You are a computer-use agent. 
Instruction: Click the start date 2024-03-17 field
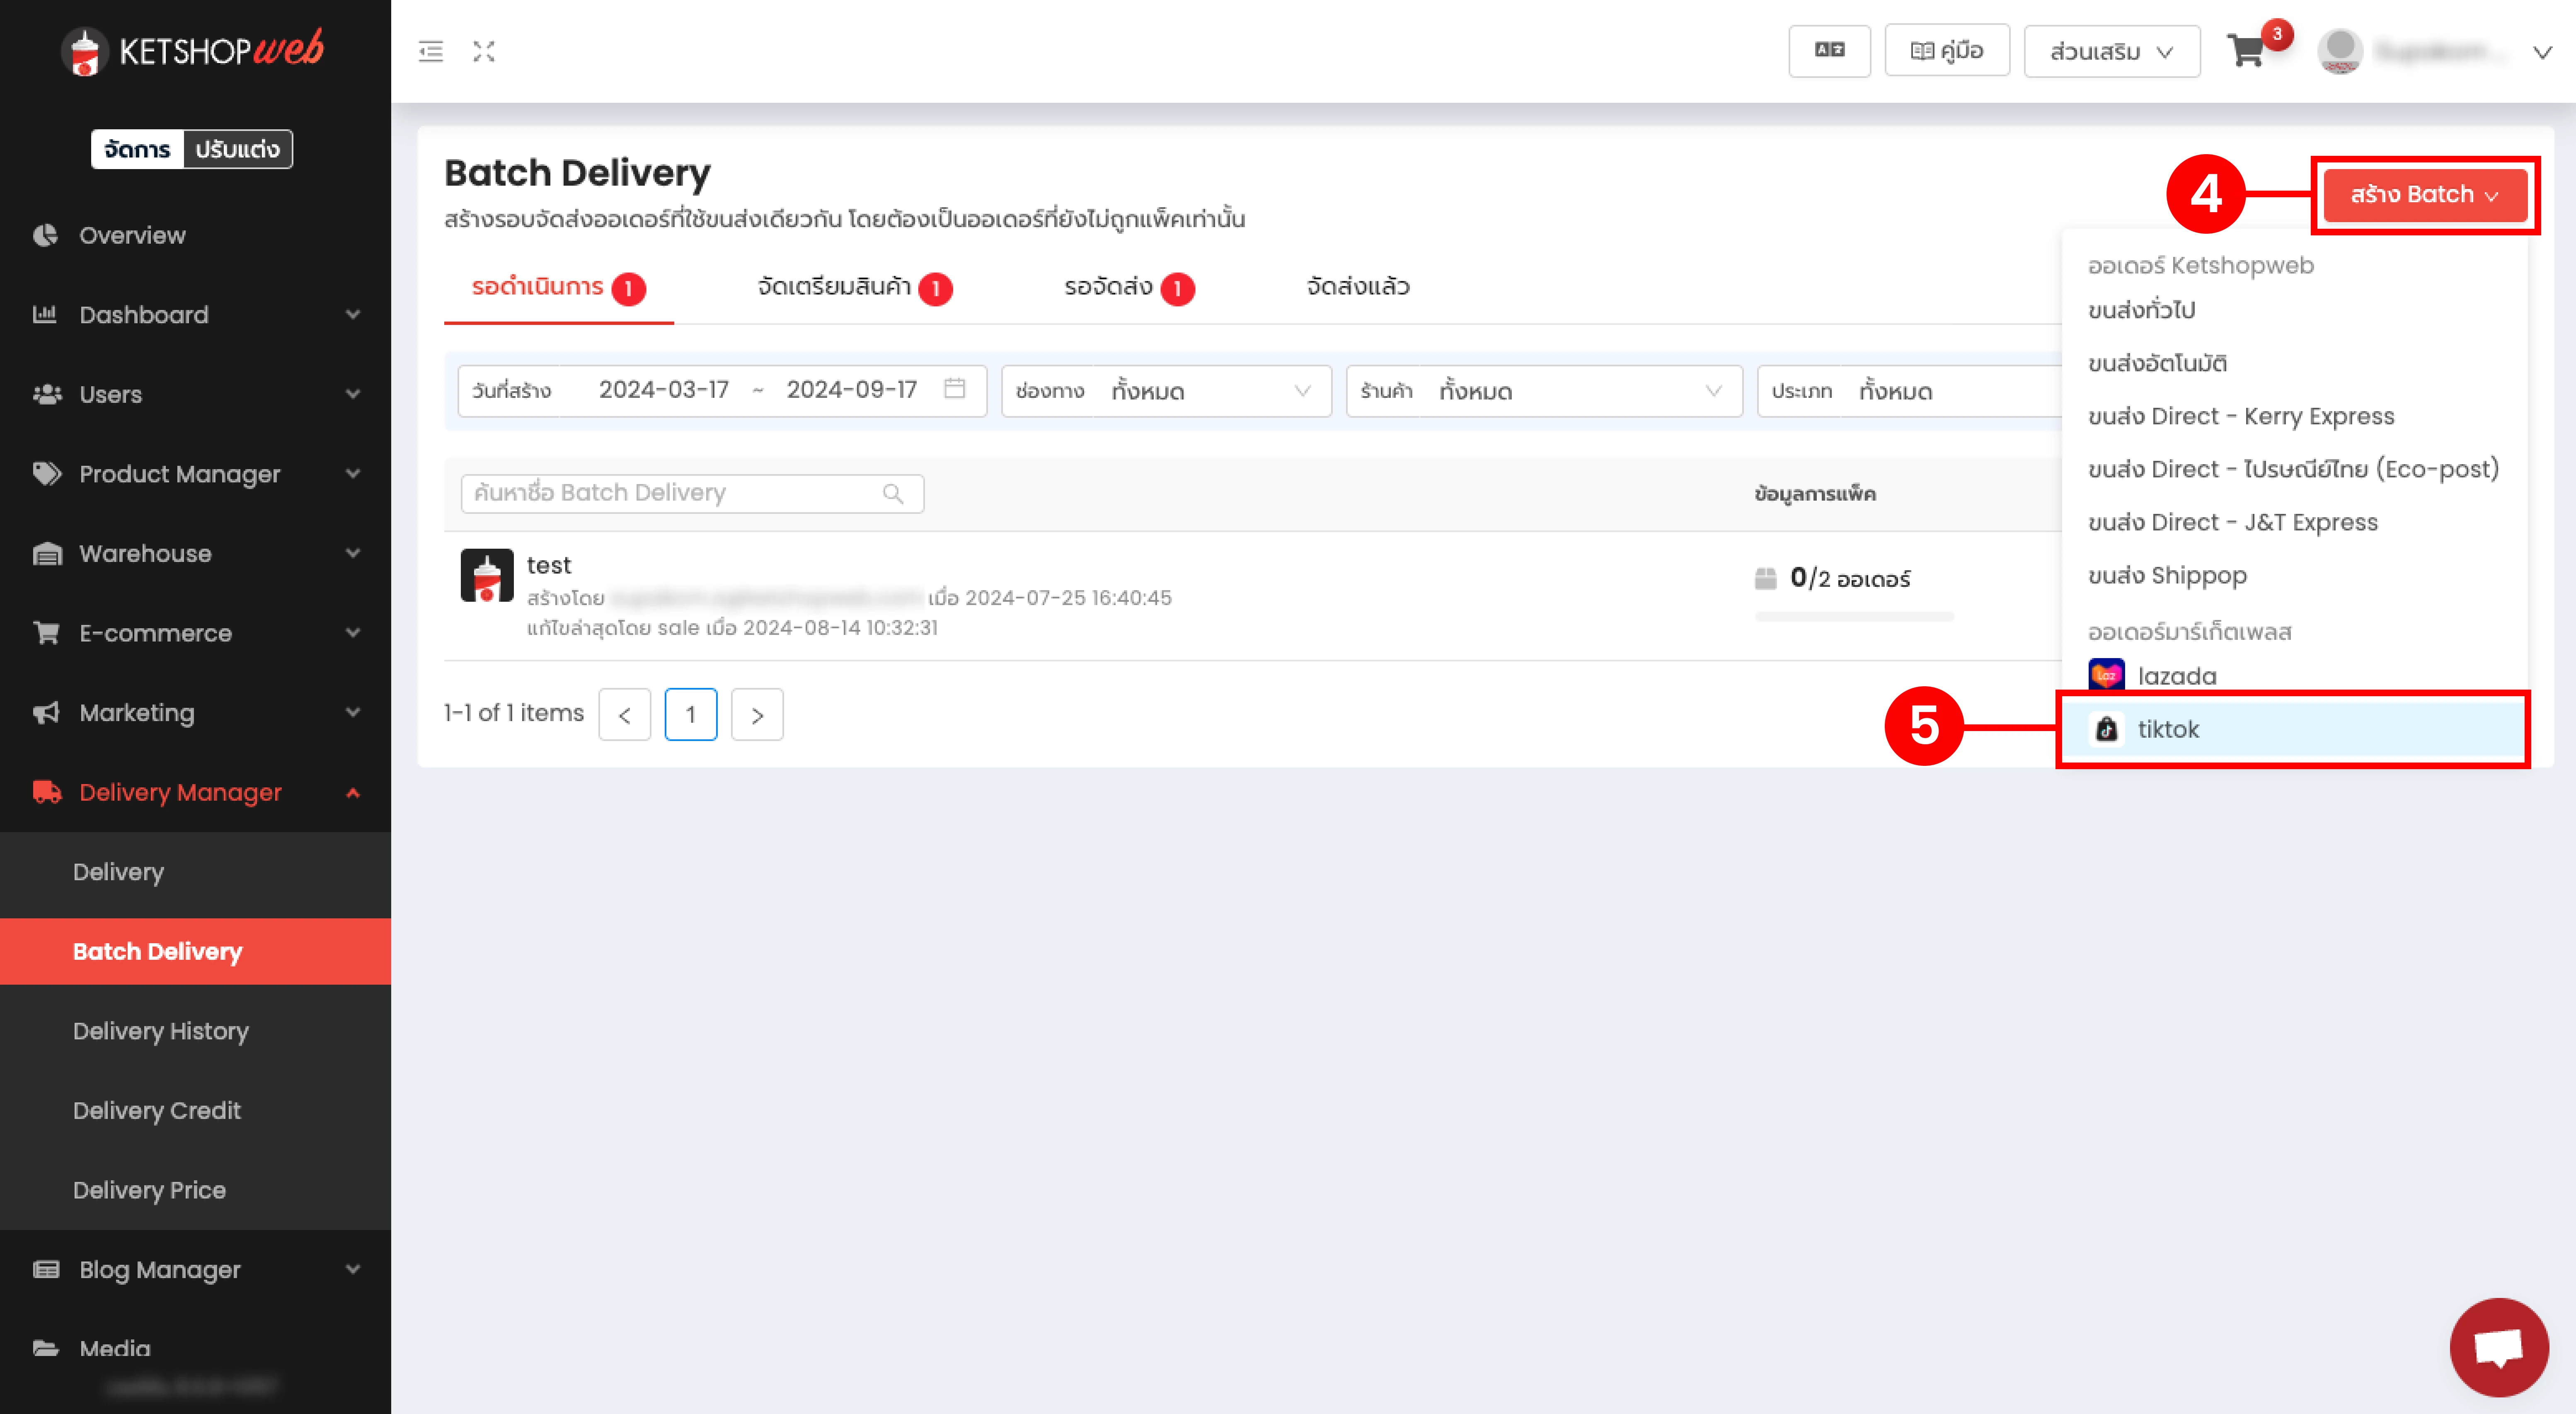pyautogui.click(x=664, y=390)
